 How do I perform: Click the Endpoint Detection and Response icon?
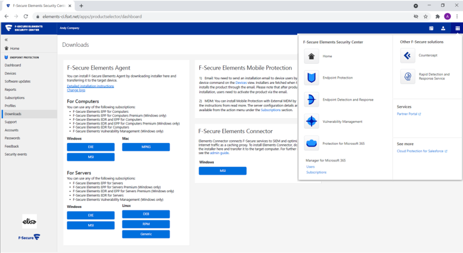coord(312,100)
